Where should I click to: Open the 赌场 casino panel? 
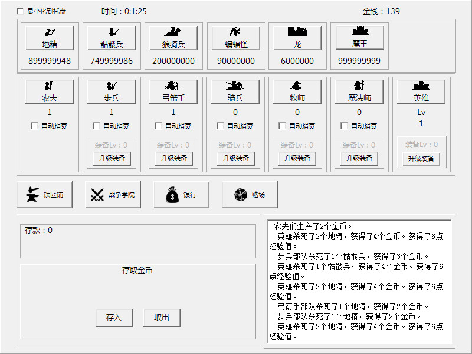pos(250,195)
